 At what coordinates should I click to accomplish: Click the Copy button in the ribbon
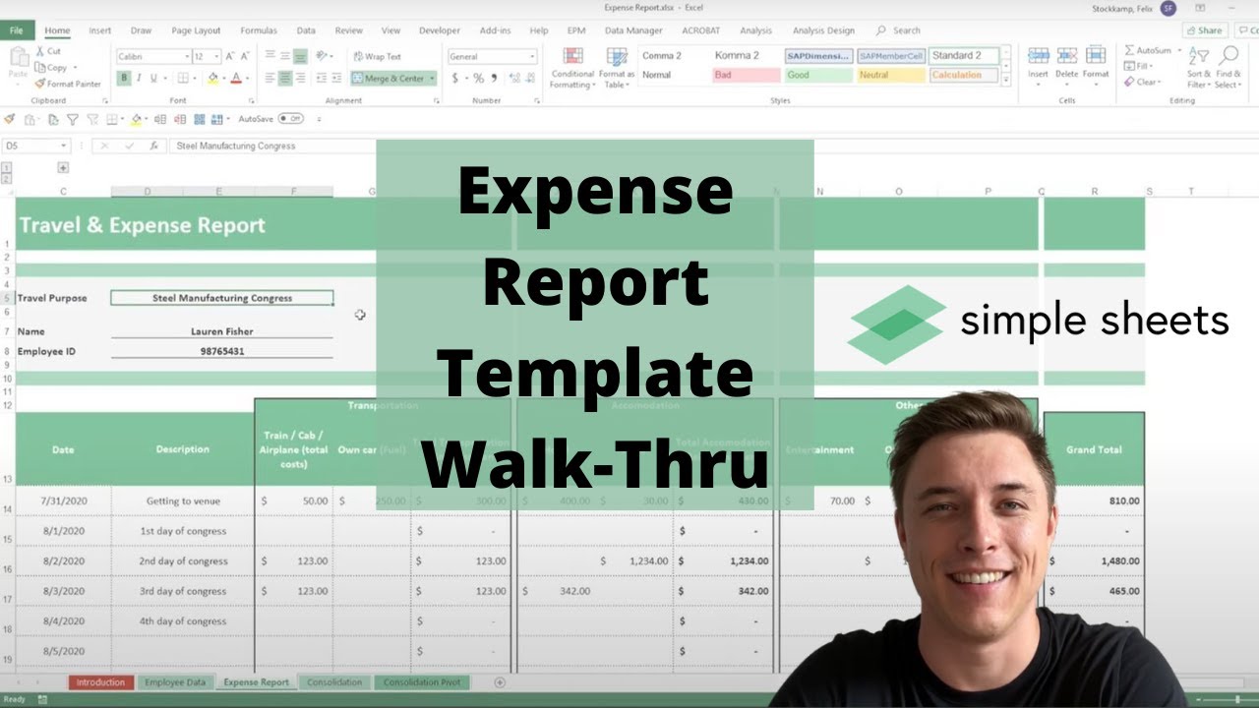coord(51,68)
